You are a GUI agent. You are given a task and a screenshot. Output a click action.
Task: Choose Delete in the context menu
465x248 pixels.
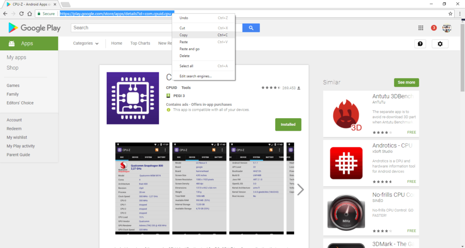click(203, 56)
